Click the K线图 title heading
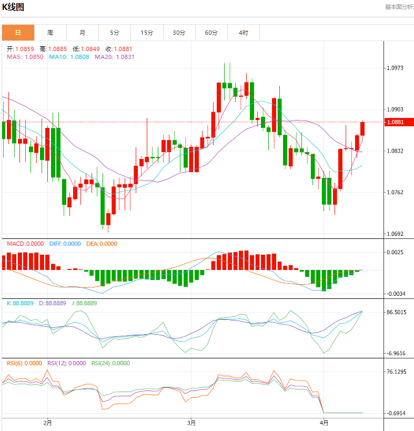Viewport: 414px width, 431px height. (13, 7)
